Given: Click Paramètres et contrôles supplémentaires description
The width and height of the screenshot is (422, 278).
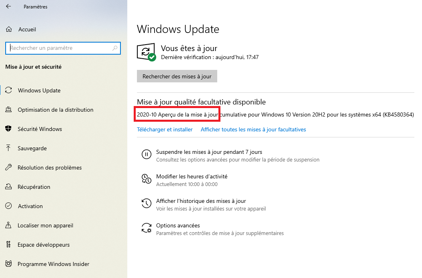Looking at the screenshot, I should (x=220, y=233).
